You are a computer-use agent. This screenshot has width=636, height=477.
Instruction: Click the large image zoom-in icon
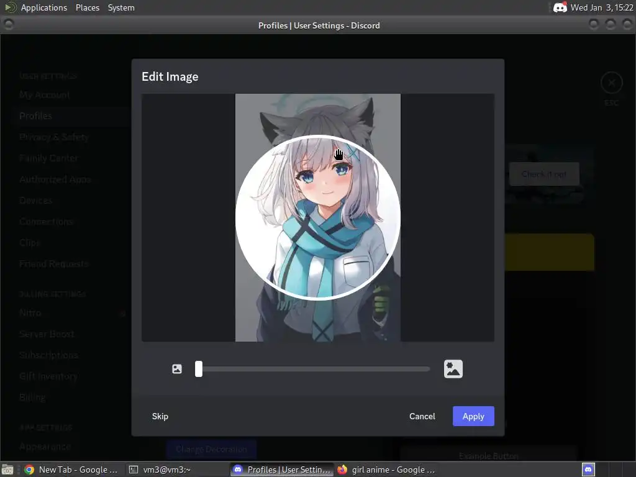pos(453,369)
